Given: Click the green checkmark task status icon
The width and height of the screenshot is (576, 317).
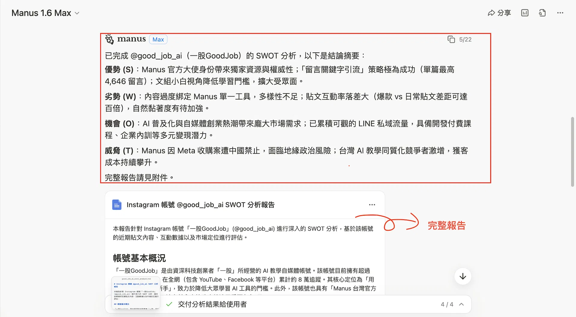Looking at the screenshot, I should pyautogui.click(x=169, y=304).
